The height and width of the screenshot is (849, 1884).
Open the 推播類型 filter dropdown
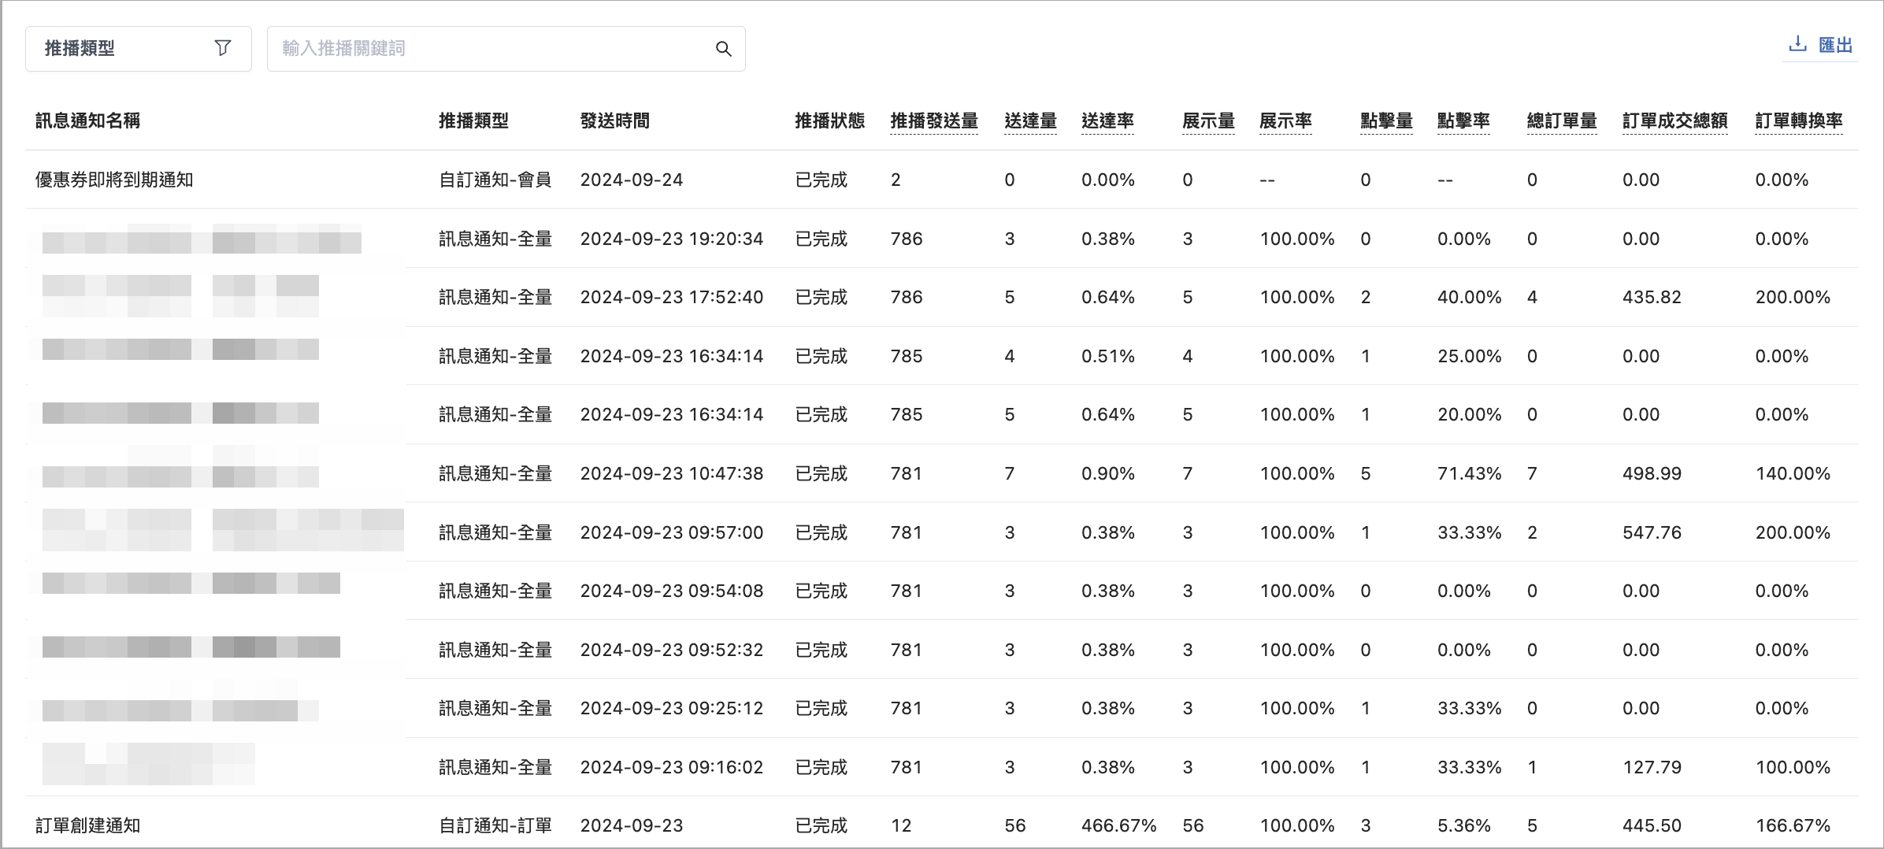[x=139, y=49]
